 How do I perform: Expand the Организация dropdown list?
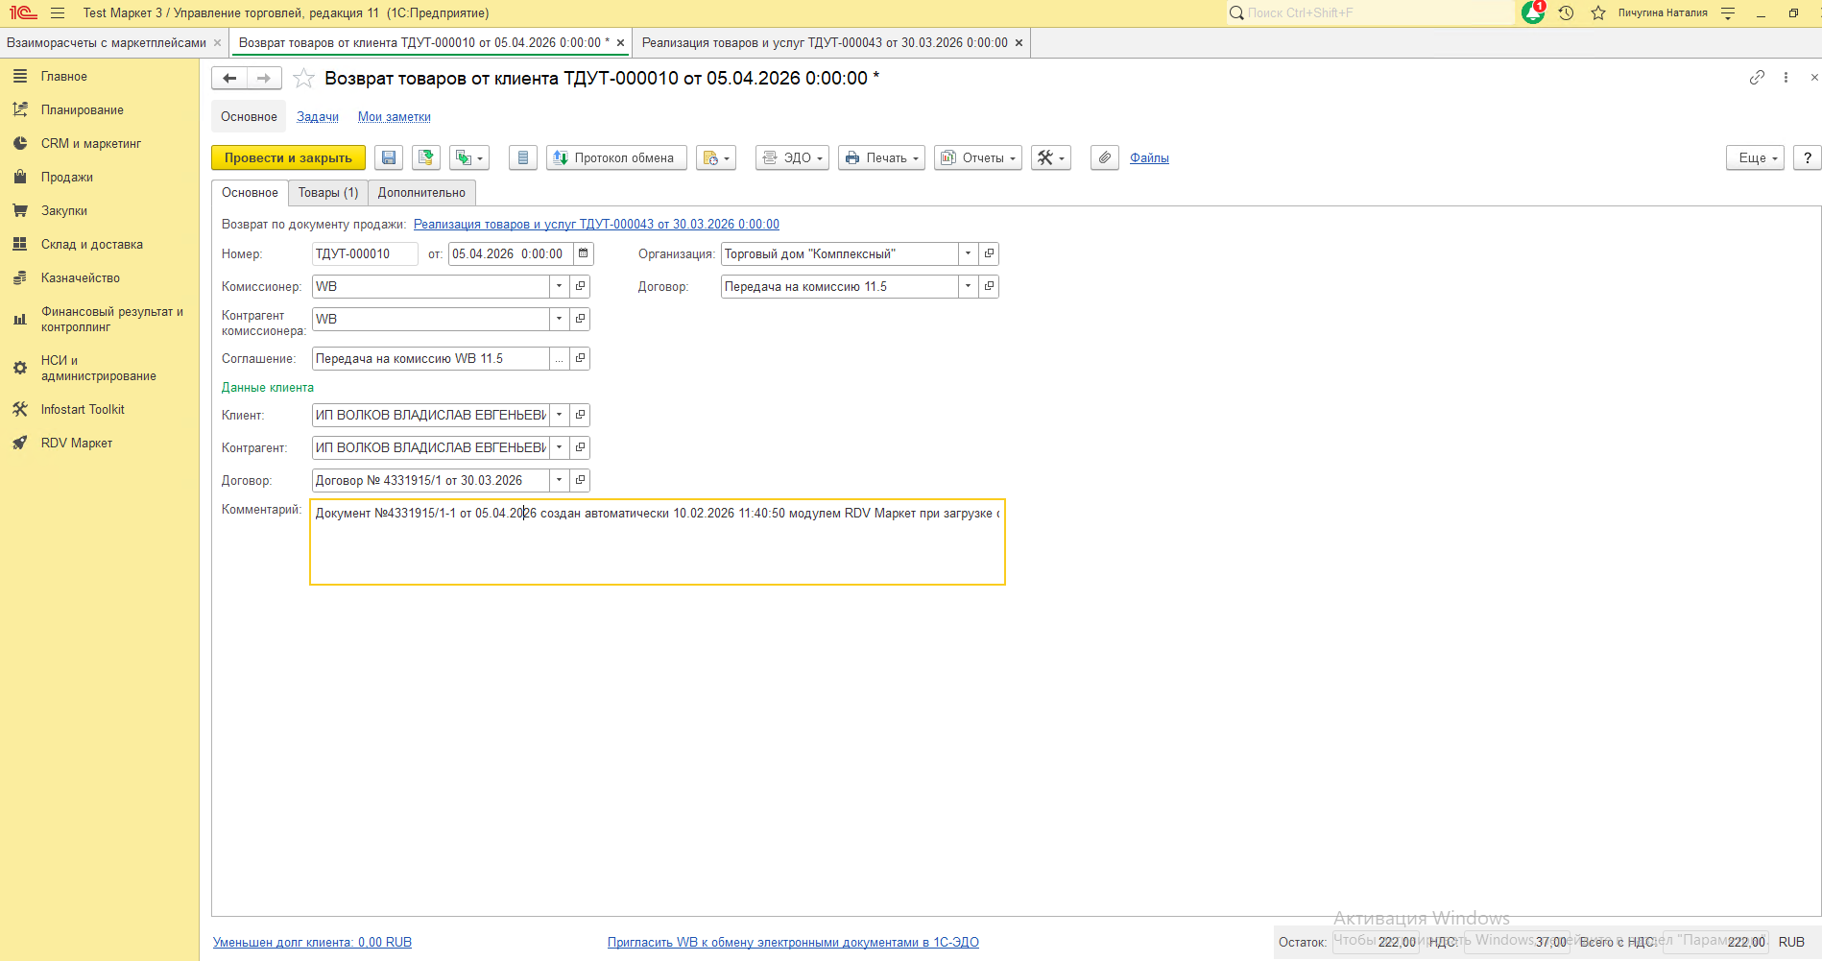click(968, 253)
